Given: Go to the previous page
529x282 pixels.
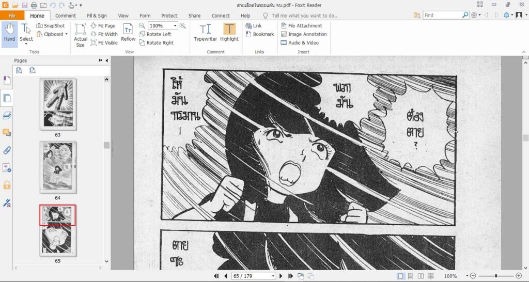Looking at the screenshot, I should [226, 276].
